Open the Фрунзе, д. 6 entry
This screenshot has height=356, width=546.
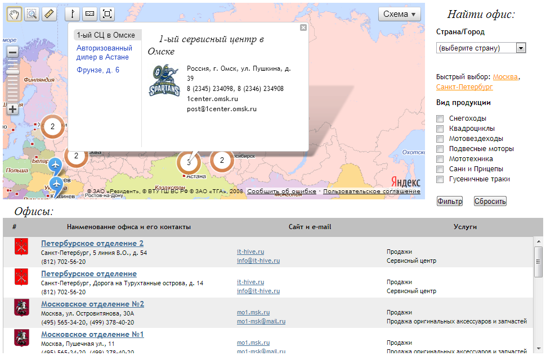point(98,70)
